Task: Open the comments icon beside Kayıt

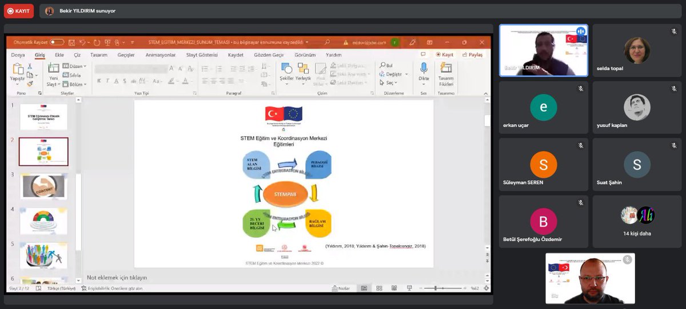Action: pyautogui.click(x=424, y=55)
